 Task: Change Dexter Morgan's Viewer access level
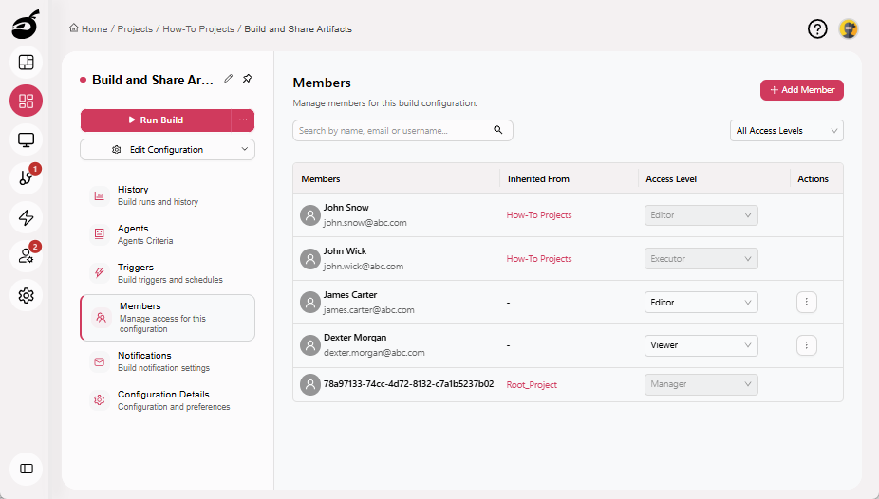point(701,345)
